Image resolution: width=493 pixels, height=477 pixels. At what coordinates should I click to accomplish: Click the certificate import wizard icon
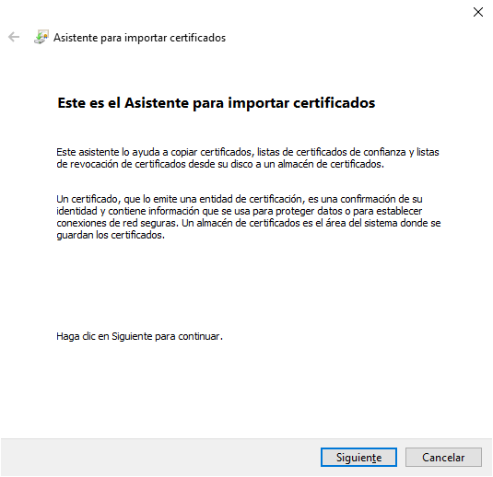pos(41,37)
